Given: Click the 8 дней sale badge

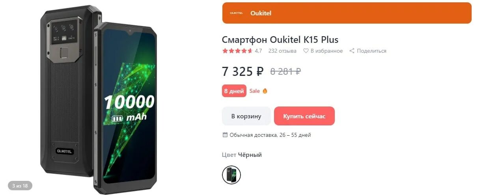Looking at the screenshot, I should point(234,91).
